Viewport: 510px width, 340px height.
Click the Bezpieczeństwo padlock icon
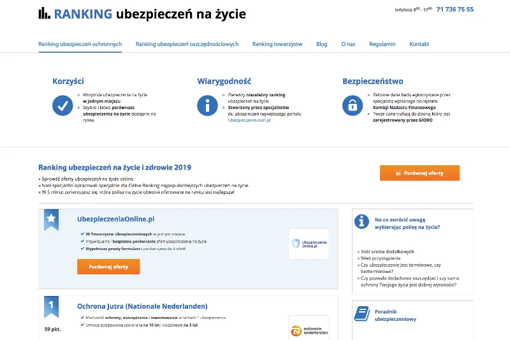pos(353,105)
